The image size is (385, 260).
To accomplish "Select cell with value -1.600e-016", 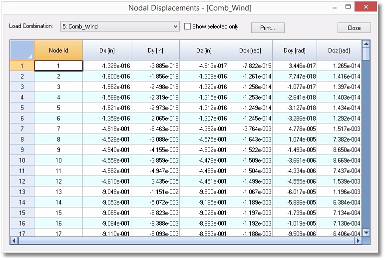I will pyautogui.click(x=107, y=76).
